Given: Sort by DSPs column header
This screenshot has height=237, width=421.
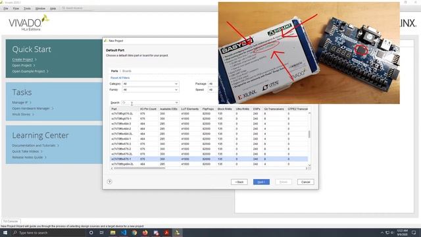Looking at the screenshot, I should coord(257,109).
